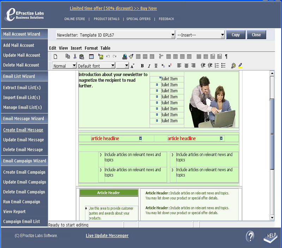This screenshot has height=248, width=282.
Task: Open the Format menu
Action: coord(91,48)
